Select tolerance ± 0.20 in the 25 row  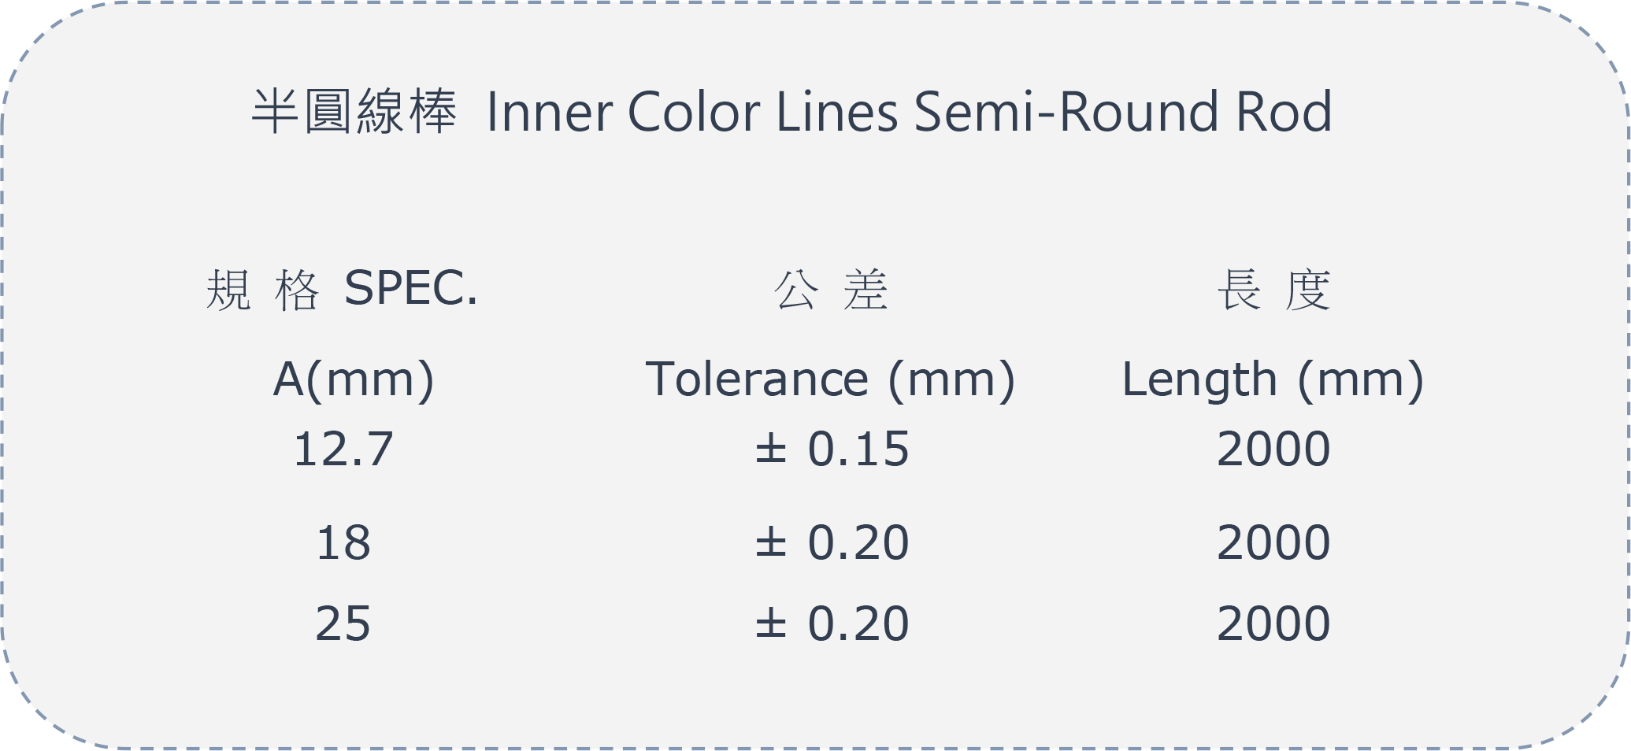[832, 624]
